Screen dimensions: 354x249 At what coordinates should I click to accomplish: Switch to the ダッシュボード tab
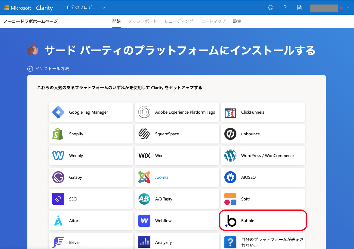coord(143,21)
